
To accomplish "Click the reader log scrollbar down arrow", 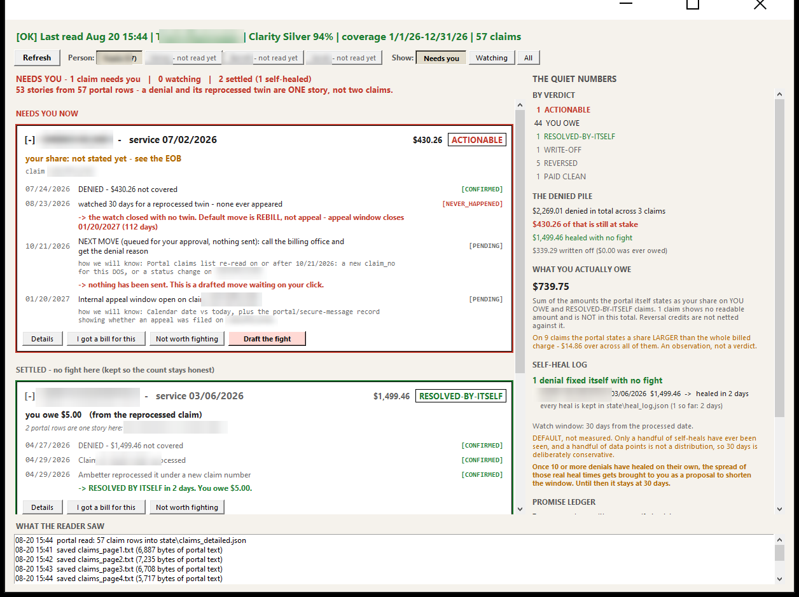I will 780,579.
